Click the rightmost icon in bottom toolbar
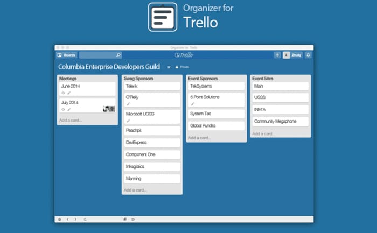 point(133,220)
